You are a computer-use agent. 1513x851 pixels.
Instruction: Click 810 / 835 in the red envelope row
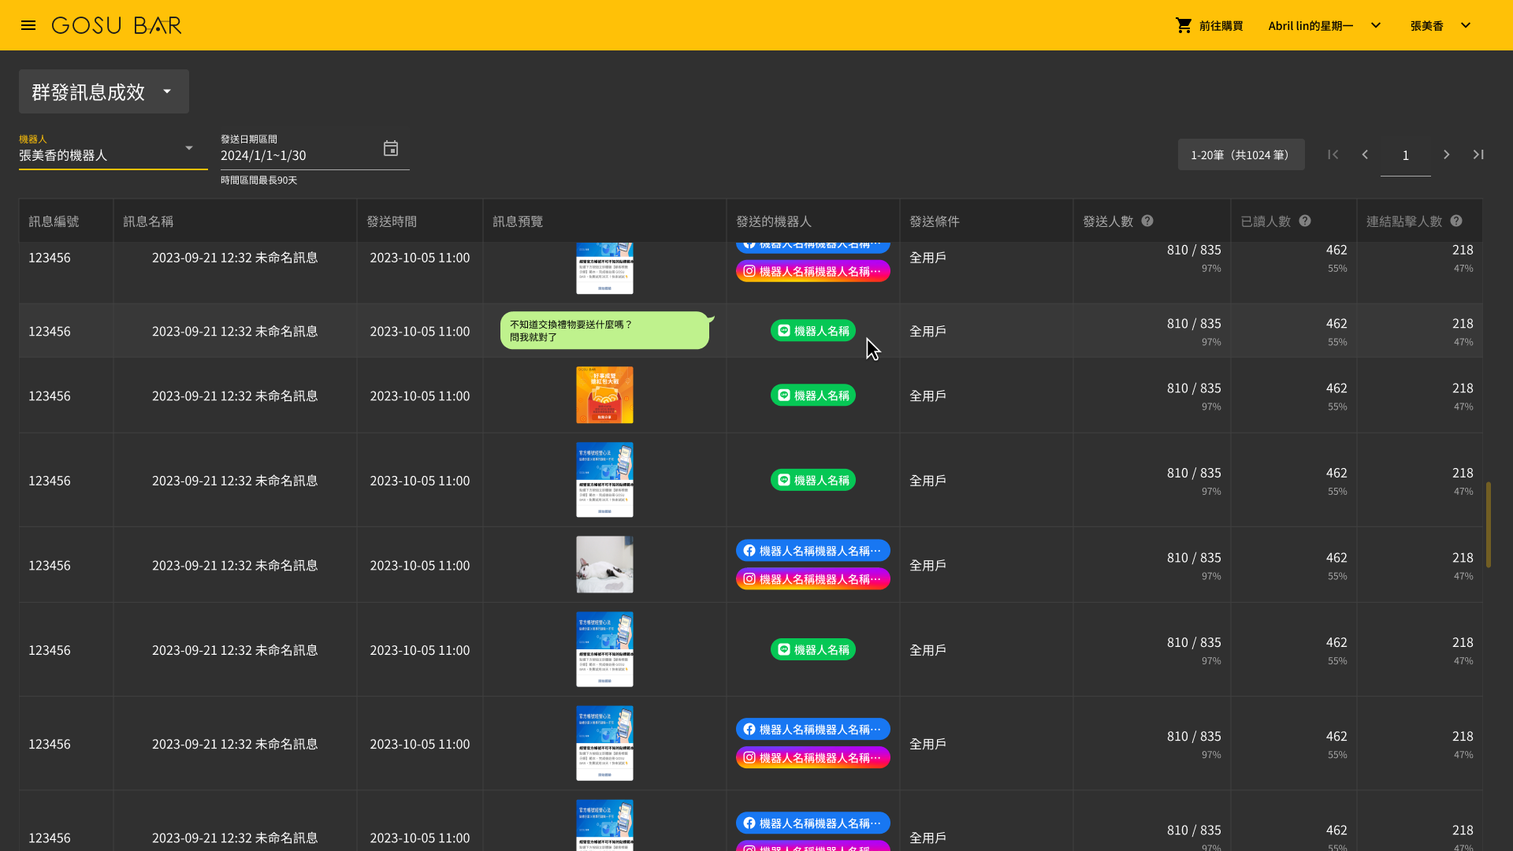click(x=1194, y=388)
